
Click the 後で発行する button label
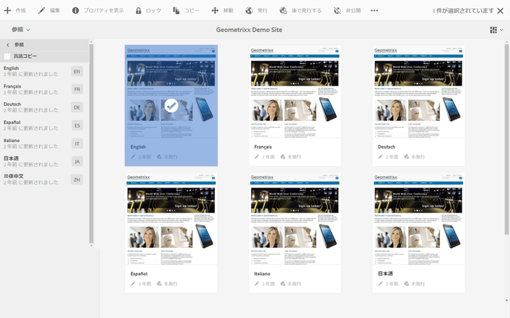pyautogui.click(x=307, y=10)
